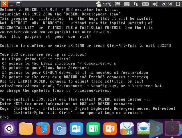Open the Ubuntu dash launcher

pos(9,129)
